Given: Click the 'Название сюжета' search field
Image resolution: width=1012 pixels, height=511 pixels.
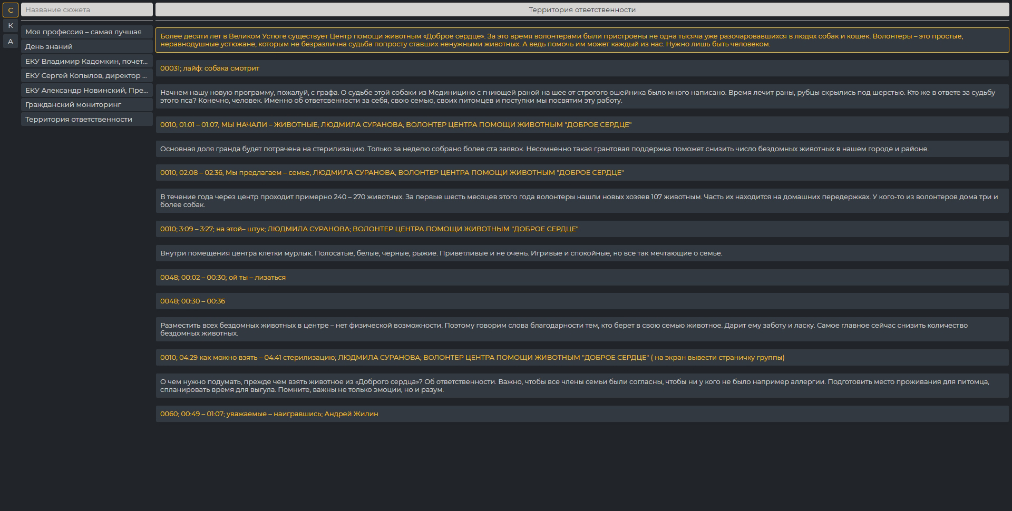Looking at the screenshot, I should (x=87, y=10).
